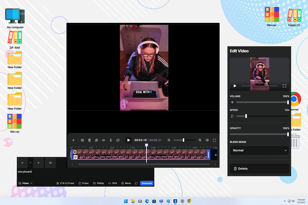The image size is (308, 205).
Task: Split the clip at the playhead
Action: (x=82, y=140)
